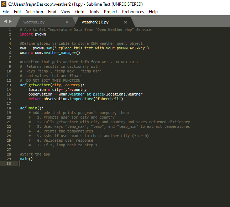Open the Preferences menu

133,12
